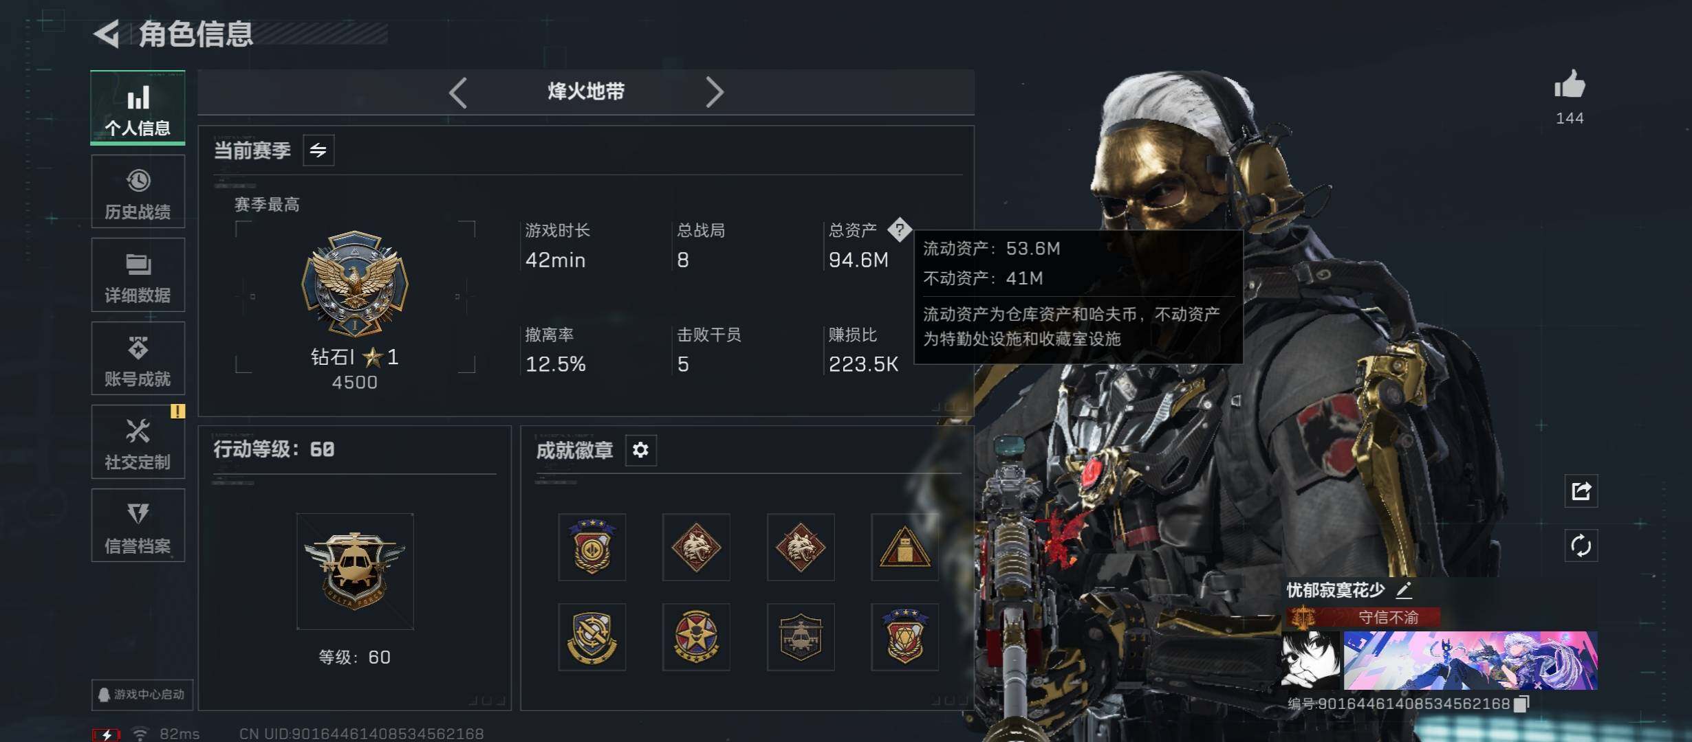Select the helicopter level 60 emblem
The height and width of the screenshot is (742, 1692).
pos(355,572)
